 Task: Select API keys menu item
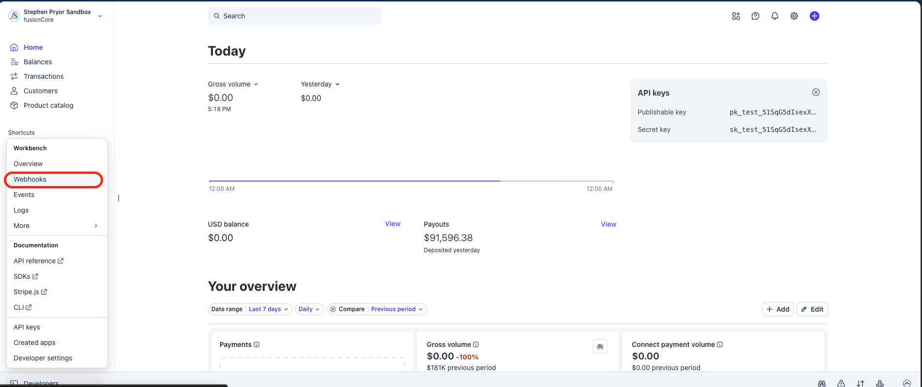57,327
